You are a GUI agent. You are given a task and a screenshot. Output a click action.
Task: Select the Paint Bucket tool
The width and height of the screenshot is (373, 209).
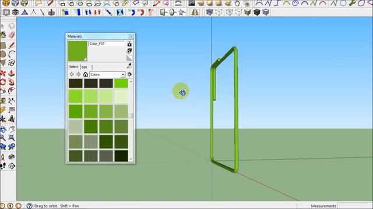point(3,35)
